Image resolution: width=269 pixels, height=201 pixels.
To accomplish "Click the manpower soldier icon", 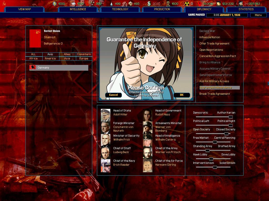I will point(168,4).
